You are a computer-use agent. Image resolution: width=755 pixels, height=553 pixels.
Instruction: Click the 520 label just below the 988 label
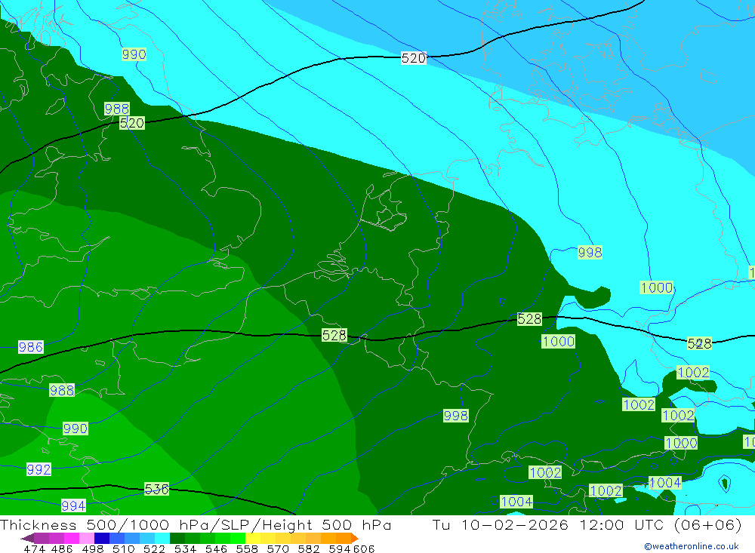[x=131, y=123]
